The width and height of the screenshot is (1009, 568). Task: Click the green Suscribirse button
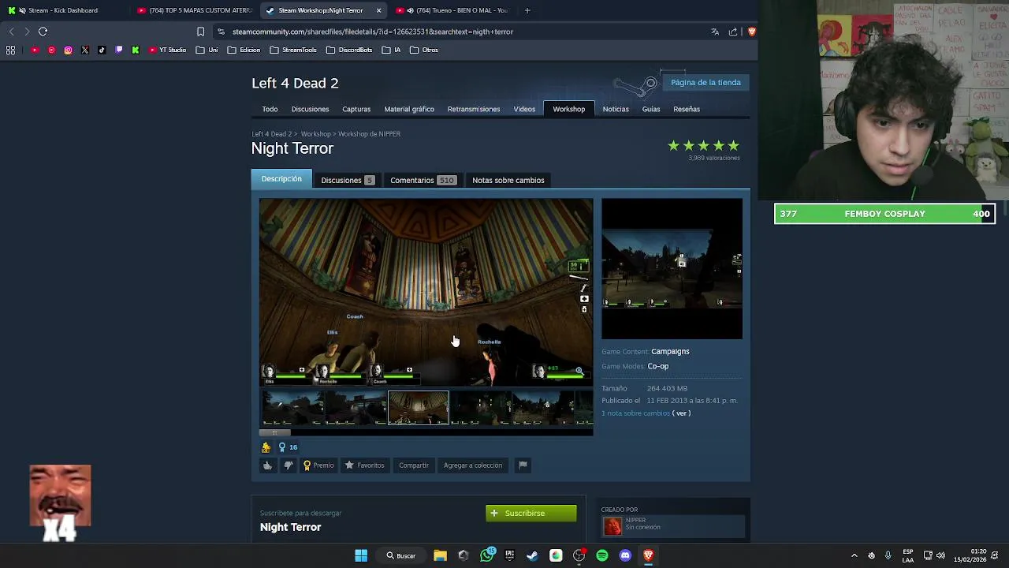[531, 514]
